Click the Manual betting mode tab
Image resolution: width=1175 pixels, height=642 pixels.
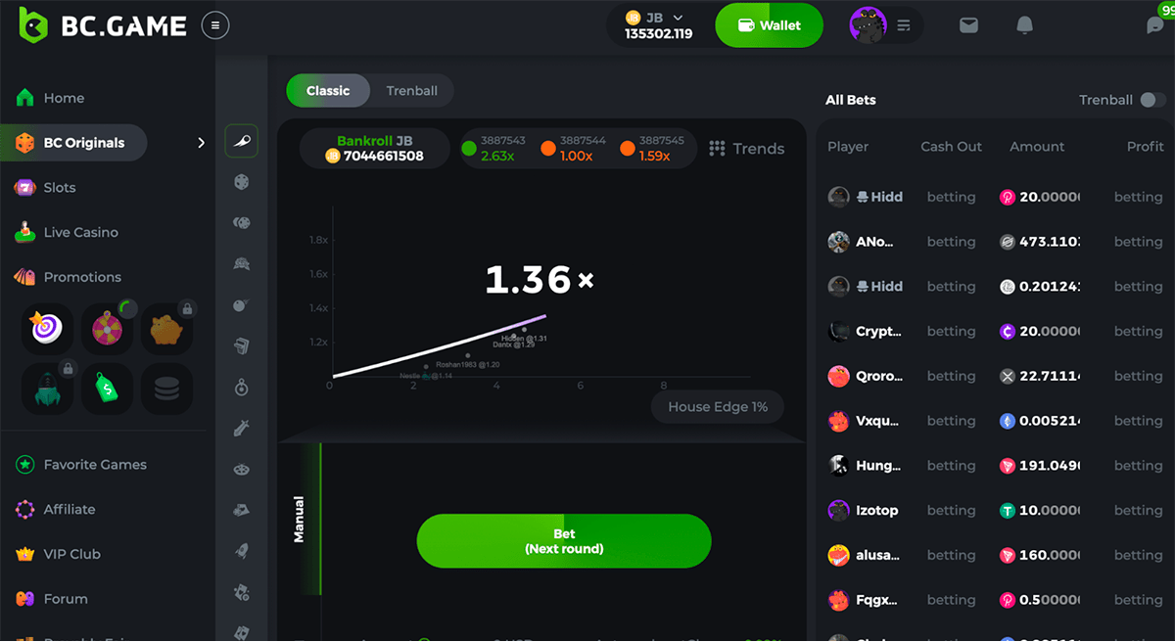[300, 519]
